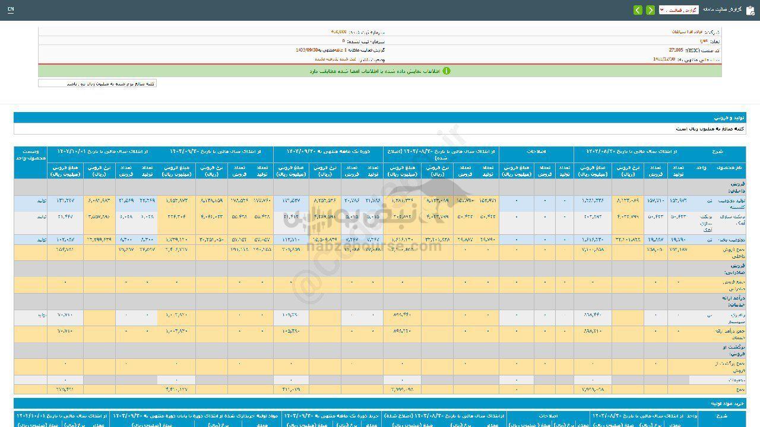Click the 'اصلاحات' column group header
760x427 pixels.
pos(536,152)
